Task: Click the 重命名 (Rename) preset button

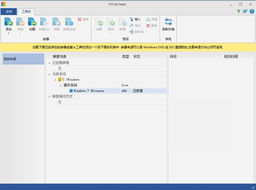Action: [x=137, y=32]
